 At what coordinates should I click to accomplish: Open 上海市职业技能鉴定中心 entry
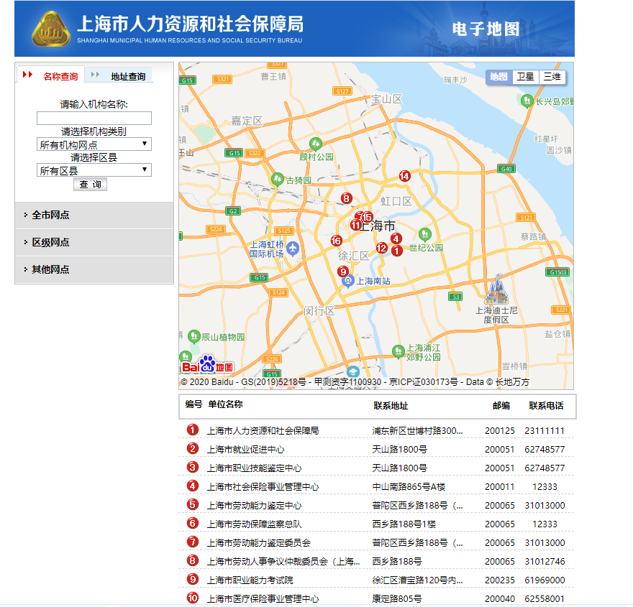255,468
